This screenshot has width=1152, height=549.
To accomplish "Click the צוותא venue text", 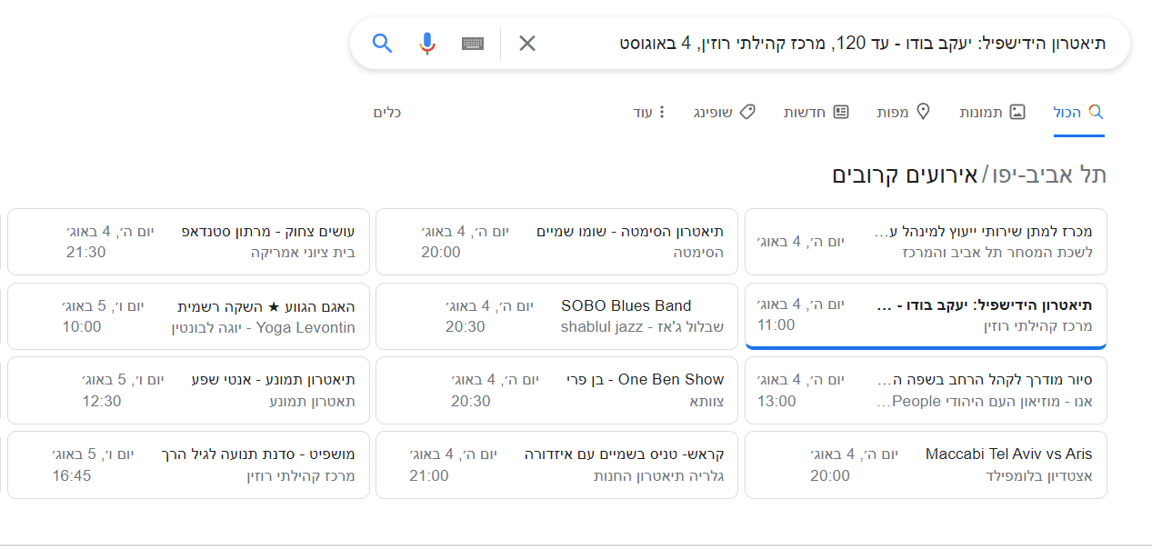I will tap(706, 401).
